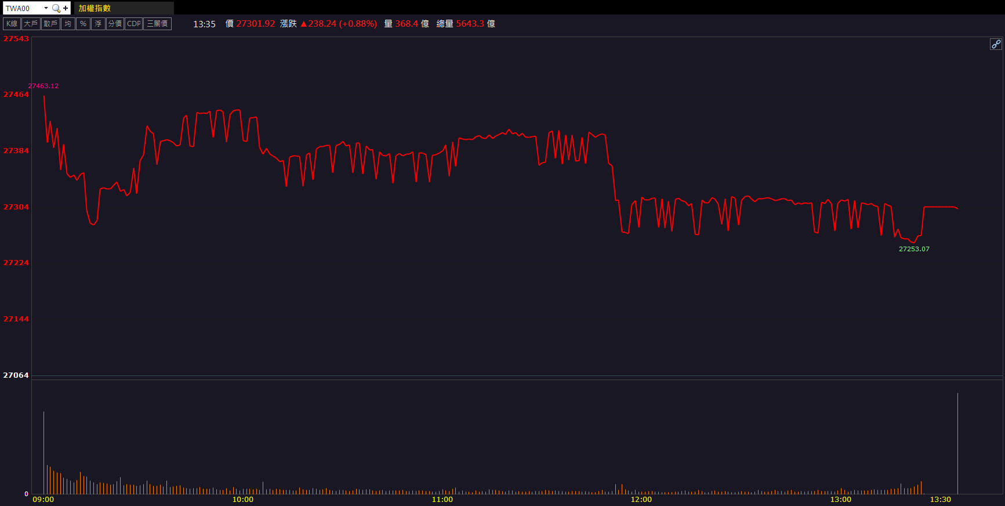This screenshot has height=506, width=1005.
Task: Click the 27253.07 low price label
Action: 914,249
